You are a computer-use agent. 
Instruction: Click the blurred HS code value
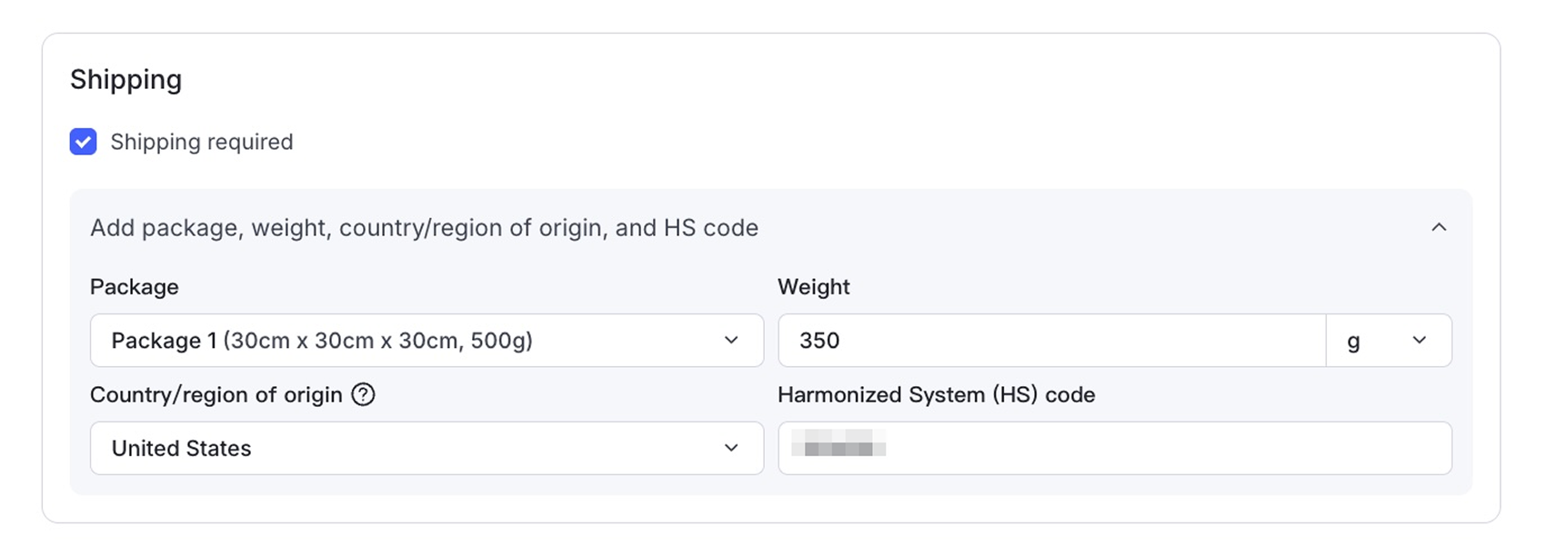pos(838,443)
